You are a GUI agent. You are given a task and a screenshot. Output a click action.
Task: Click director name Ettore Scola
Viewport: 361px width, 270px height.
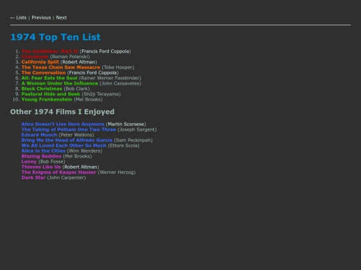tap(124, 145)
